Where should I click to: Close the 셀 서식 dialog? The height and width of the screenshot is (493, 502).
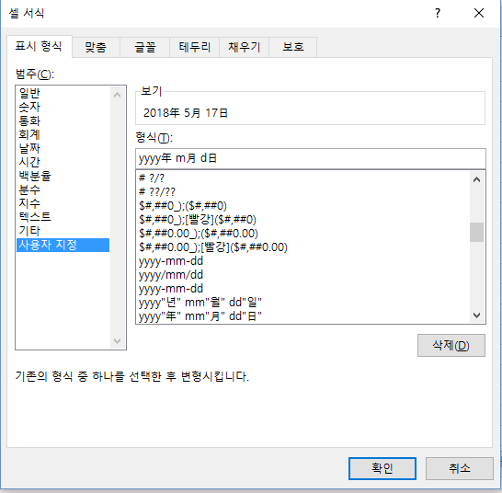click(x=479, y=13)
